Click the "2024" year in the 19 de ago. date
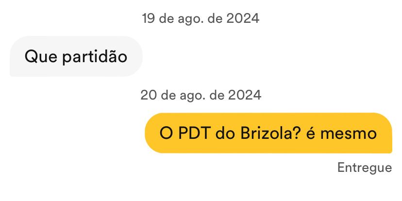The image size is (402, 201). click(x=243, y=18)
